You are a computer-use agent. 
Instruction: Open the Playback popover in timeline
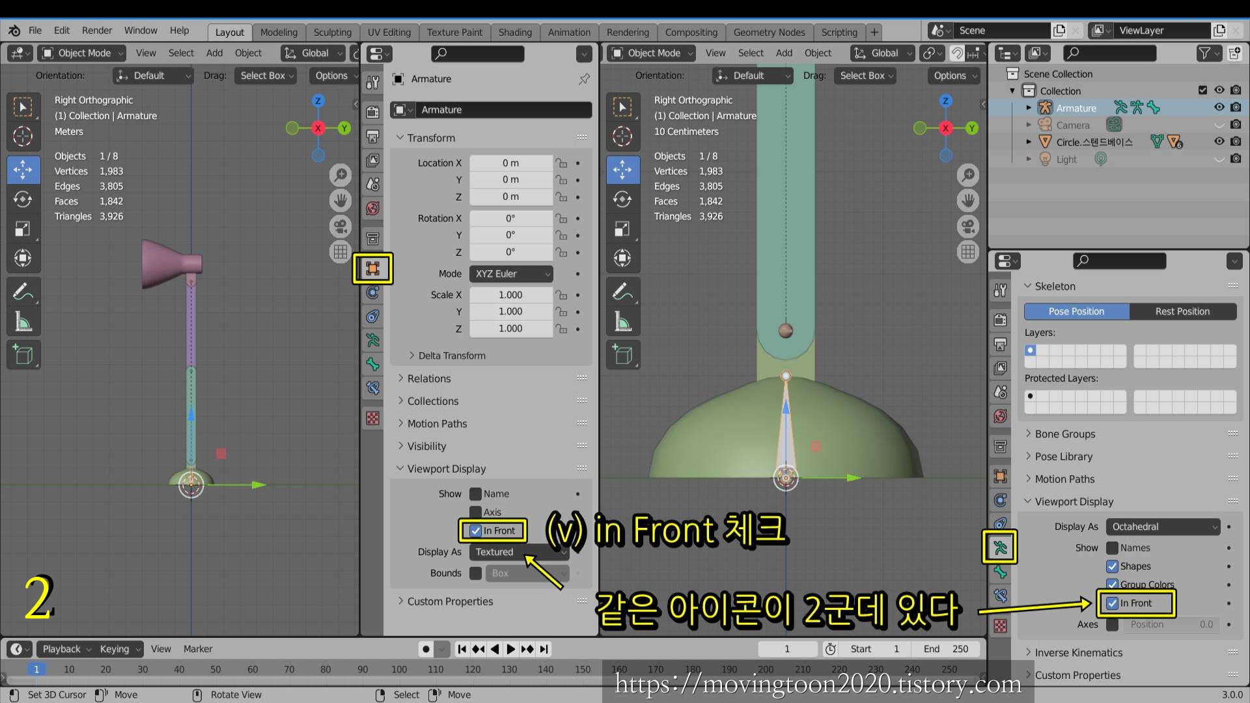[x=66, y=649]
